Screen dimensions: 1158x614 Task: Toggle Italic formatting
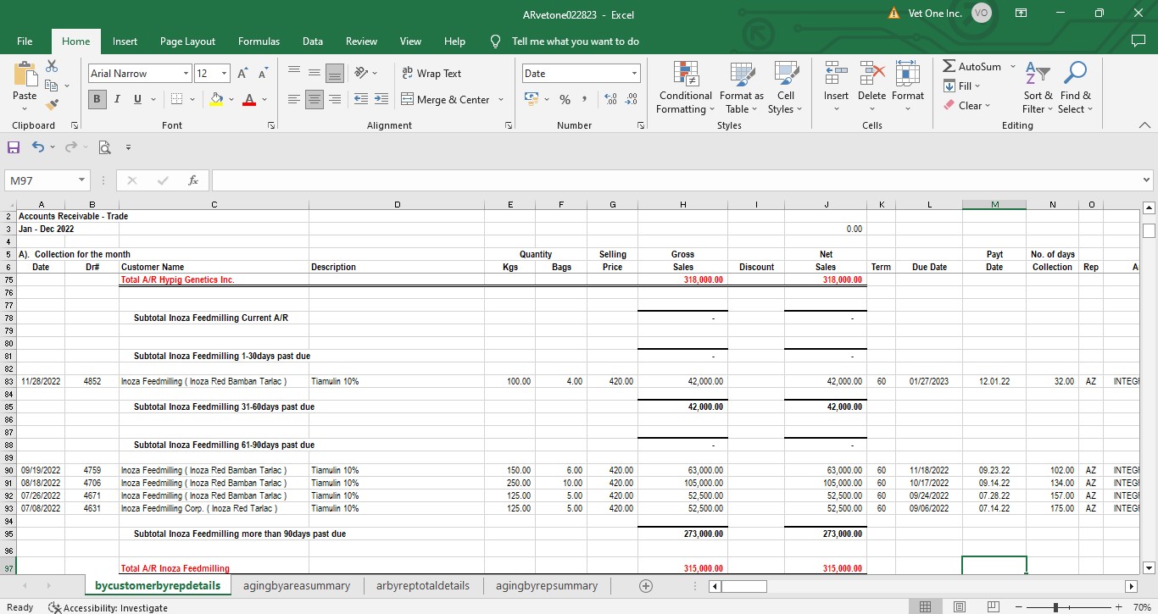click(x=117, y=99)
